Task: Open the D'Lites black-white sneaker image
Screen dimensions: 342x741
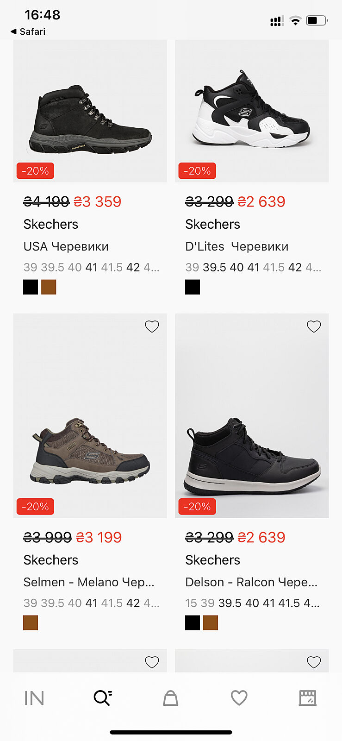Action: tap(252, 111)
